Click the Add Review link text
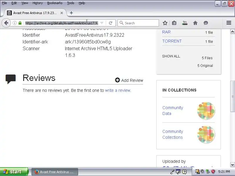Image resolution: width=235 pixels, height=176 pixels. pos(132,80)
